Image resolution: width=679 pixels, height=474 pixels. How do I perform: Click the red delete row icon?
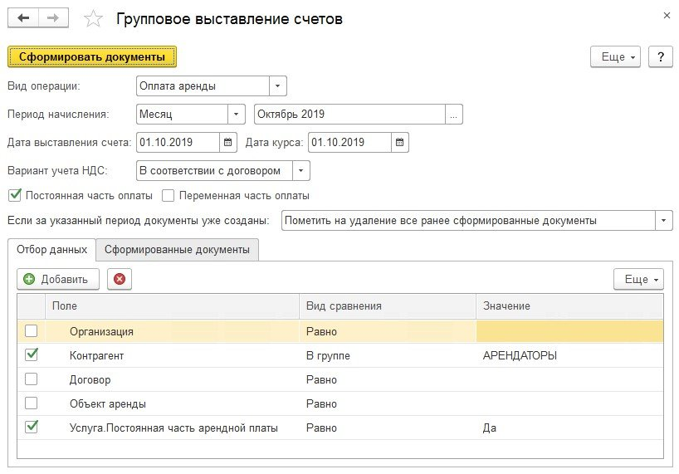point(119,280)
